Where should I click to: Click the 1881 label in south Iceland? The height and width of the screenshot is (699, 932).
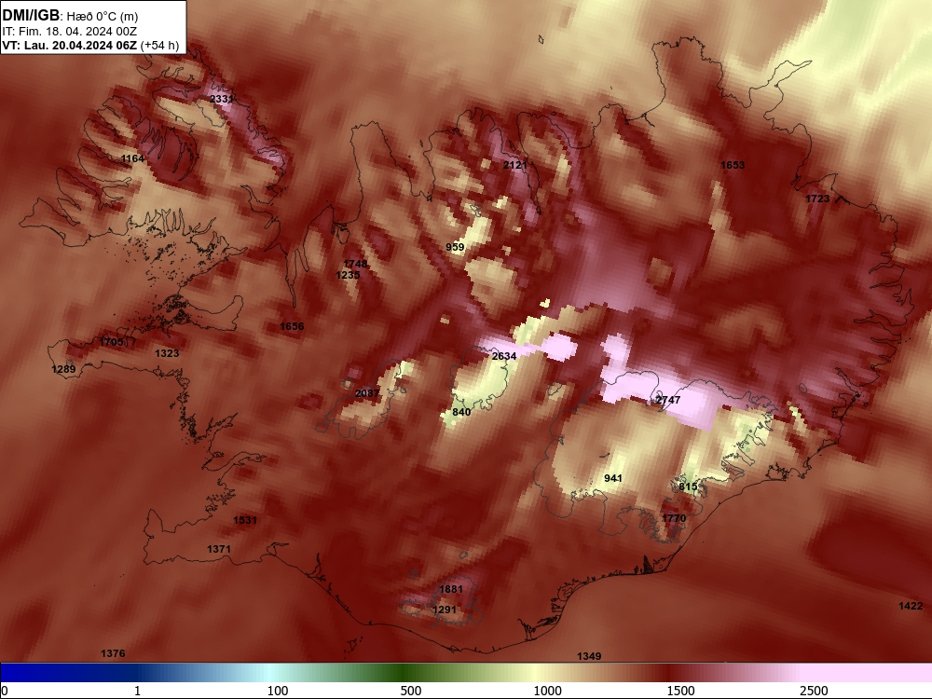coord(450,589)
